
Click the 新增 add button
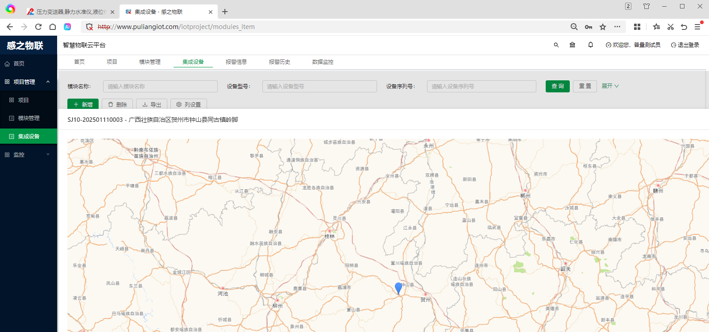[x=83, y=104]
